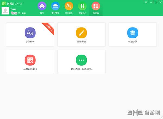Viewport: 163px width, 119px height.
Task: Click the 马上开通 link
Action: [x=22, y=13]
